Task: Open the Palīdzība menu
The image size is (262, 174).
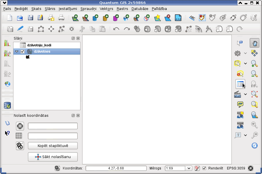Action: pyautogui.click(x=159, y=9)
